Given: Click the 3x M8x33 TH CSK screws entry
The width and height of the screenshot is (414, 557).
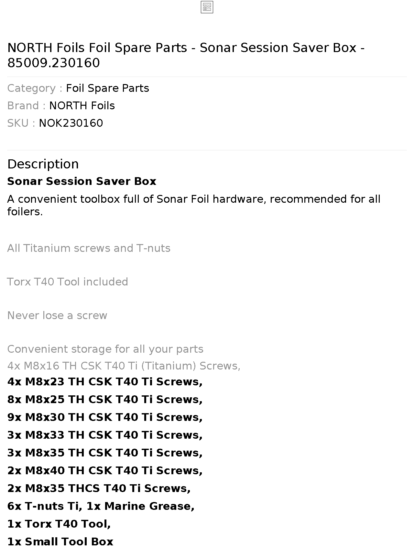Looking at the screenshot, I should click(x=105, y=435).
